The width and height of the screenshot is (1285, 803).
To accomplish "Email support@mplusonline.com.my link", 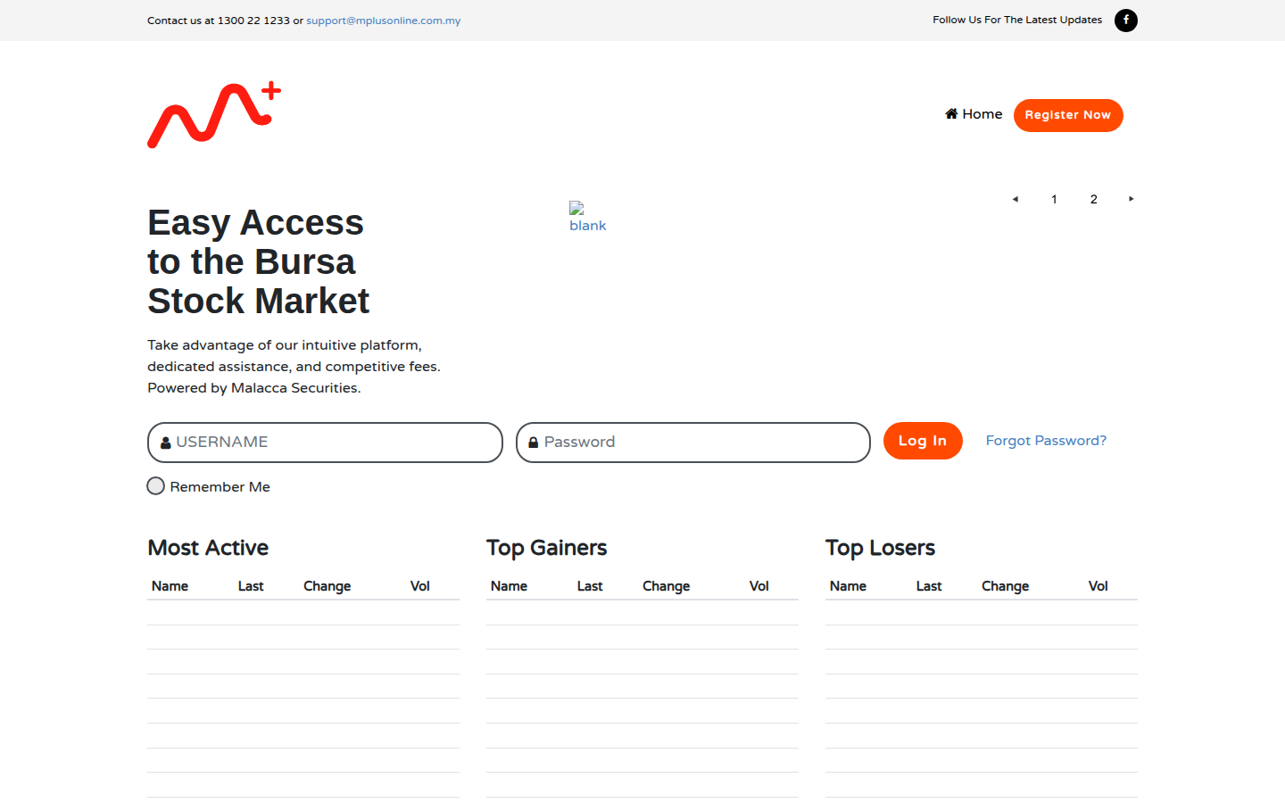I will 384,21.
